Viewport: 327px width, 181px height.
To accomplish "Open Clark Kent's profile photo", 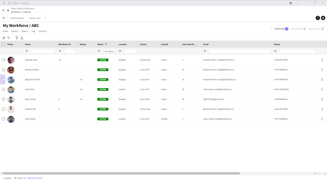I will pyautogui.click(x=11, y=90).
